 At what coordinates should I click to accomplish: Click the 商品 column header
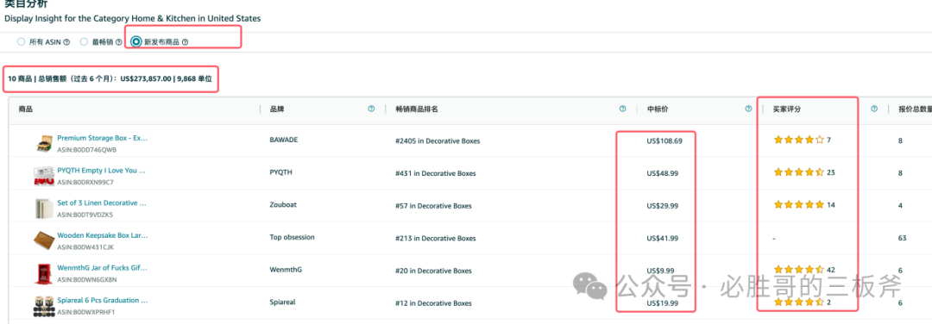[x=26, y=109]
